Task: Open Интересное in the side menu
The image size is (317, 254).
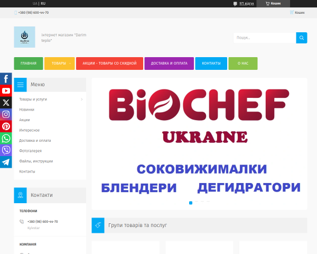Action: pyautogui.click(x=29, y=130)
